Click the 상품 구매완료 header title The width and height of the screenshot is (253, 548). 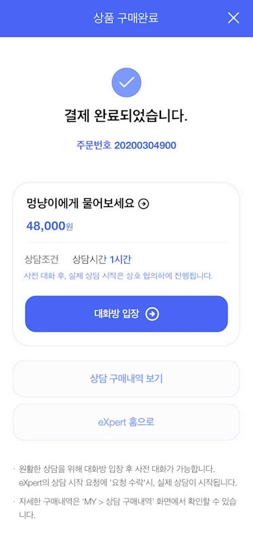tap(126, 18)
